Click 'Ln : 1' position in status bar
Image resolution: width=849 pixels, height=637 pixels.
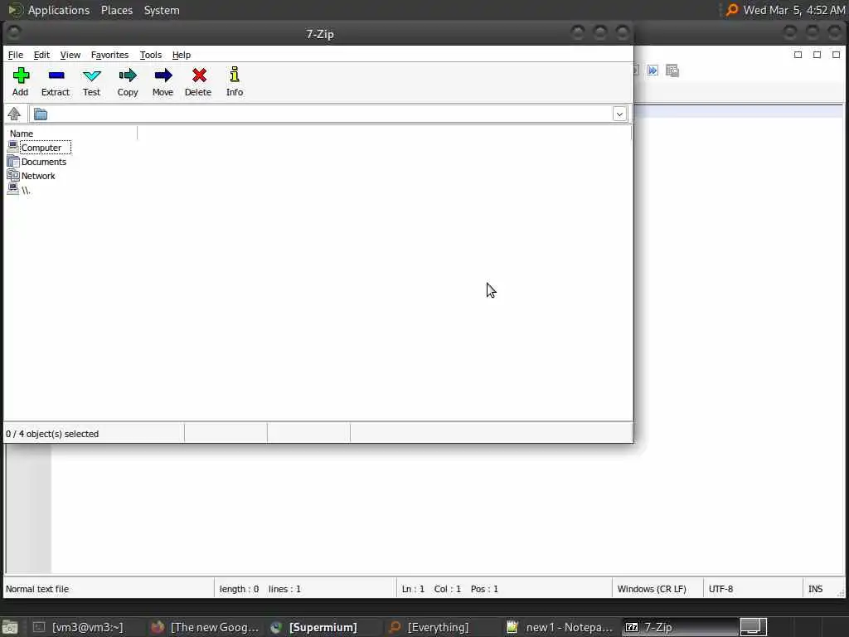pyautogui.click(x=413, y=589)
